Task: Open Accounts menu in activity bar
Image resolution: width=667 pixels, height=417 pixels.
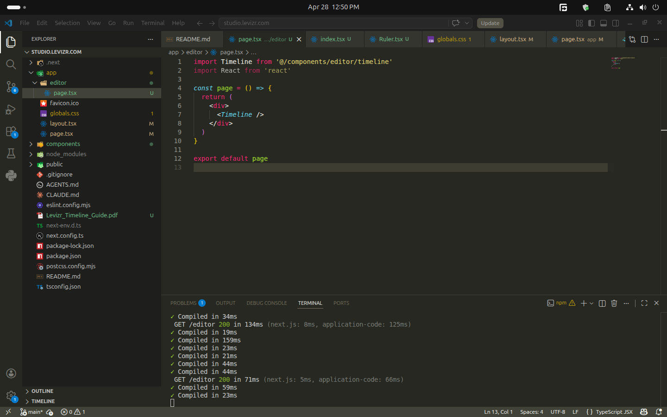Action: click(x=11, y=373)
